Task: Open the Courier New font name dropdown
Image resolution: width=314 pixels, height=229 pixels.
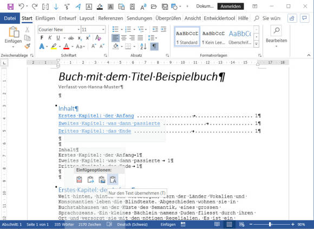Action: point(78,30)
